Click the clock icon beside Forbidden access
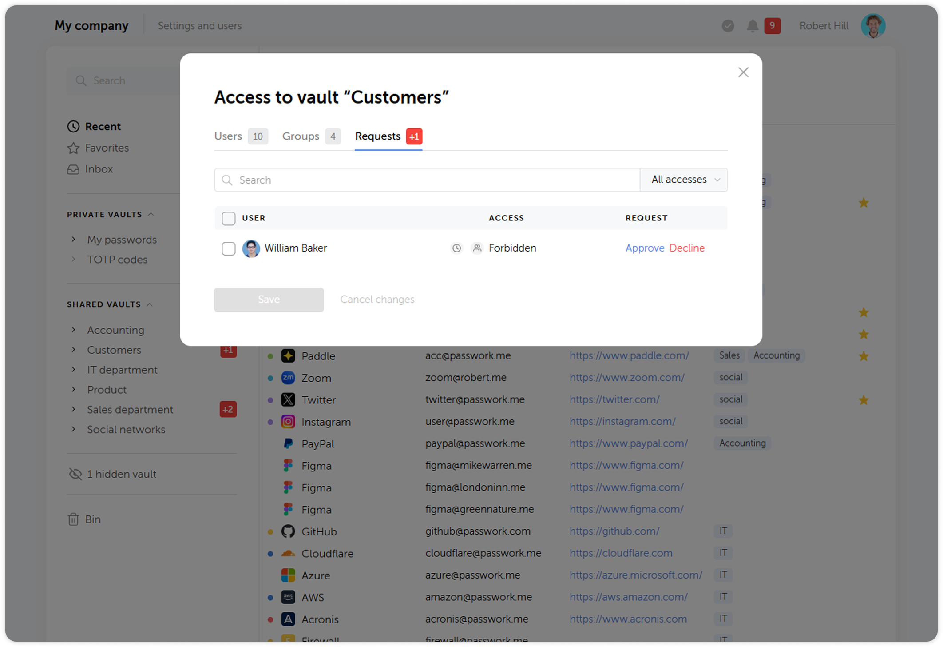Image resolution: width=943 pixels, height=647 pixels. [x=456, y=248]
